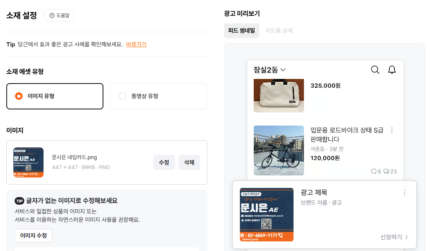Click the search magnifier icon in preview
This screenshot has width=430, height=251.
click(375, 70)
